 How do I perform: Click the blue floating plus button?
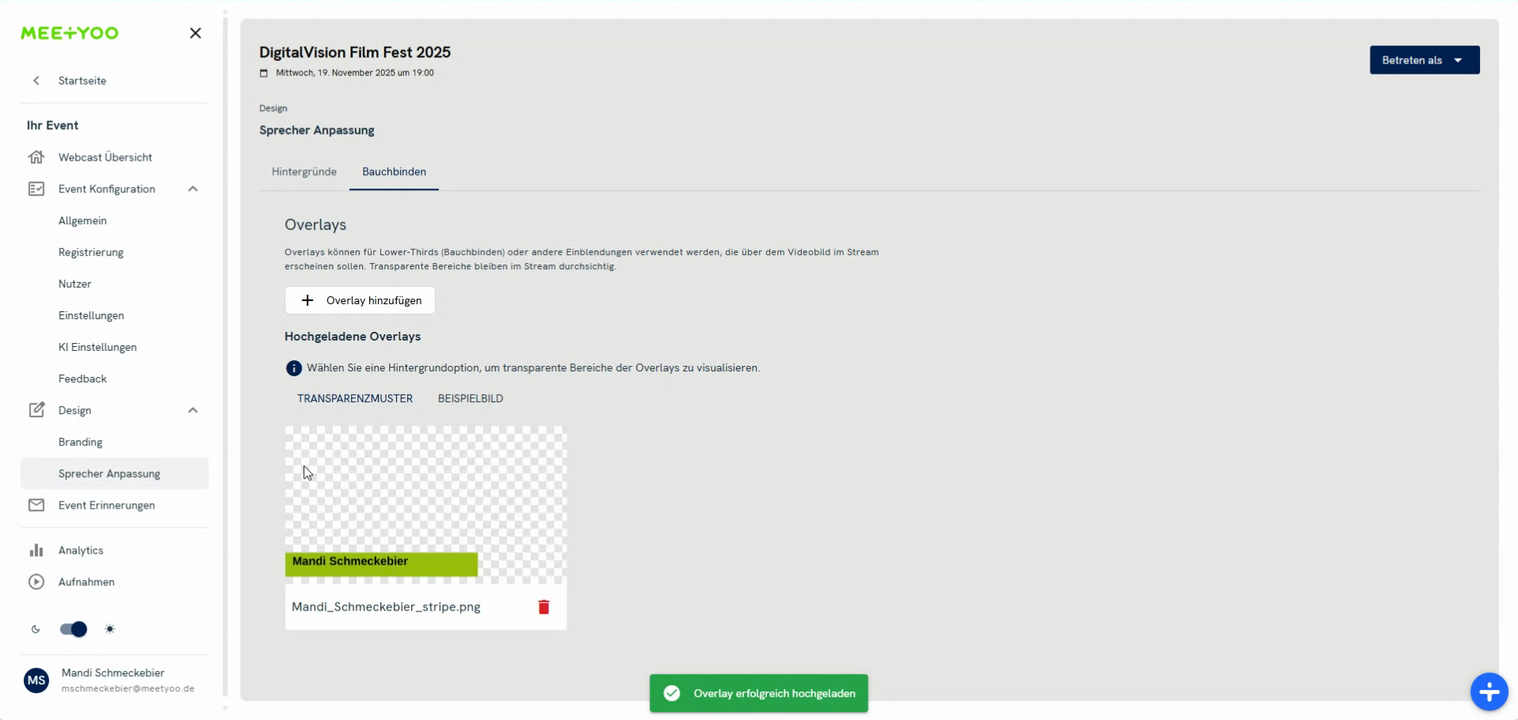tap(1489, 692)
